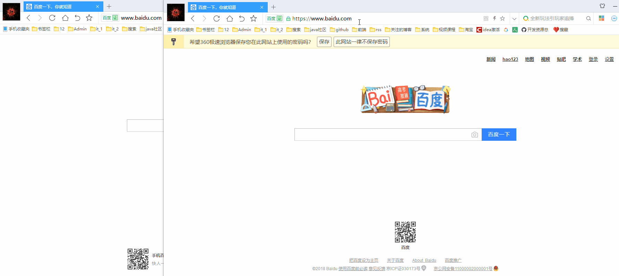This screenshot has width=619, height=276.
Task: Click the search magnifier in 360 search box
Action: (x=588, y=18)
